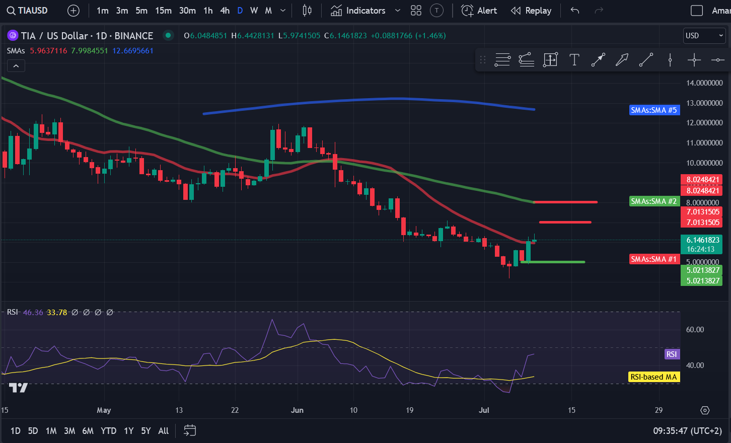Viewport: 731px width, 443px height.
Task: Select the measure grid box tool
Action: pyautogui.click(x=550, y=60)
